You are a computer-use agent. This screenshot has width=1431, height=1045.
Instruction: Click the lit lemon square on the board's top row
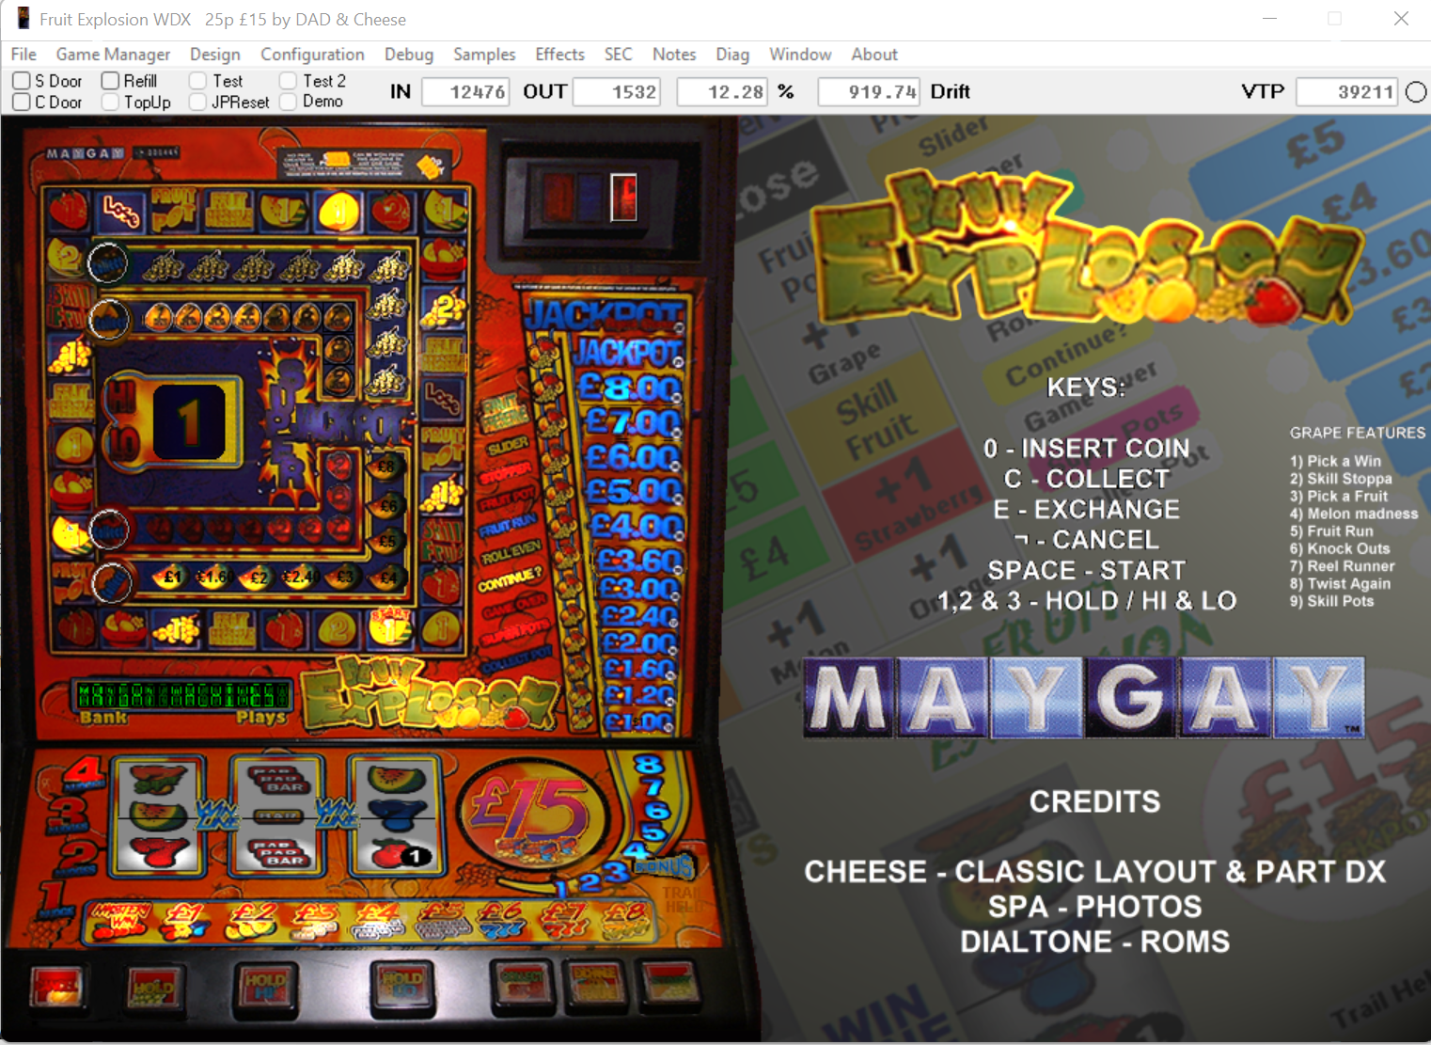[x=338, y=211]
